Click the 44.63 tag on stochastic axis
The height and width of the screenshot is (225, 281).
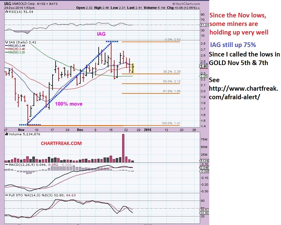204,210
